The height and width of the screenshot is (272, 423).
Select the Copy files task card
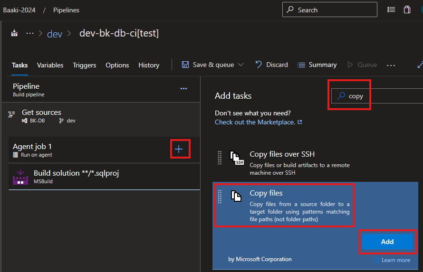[315, 225]
